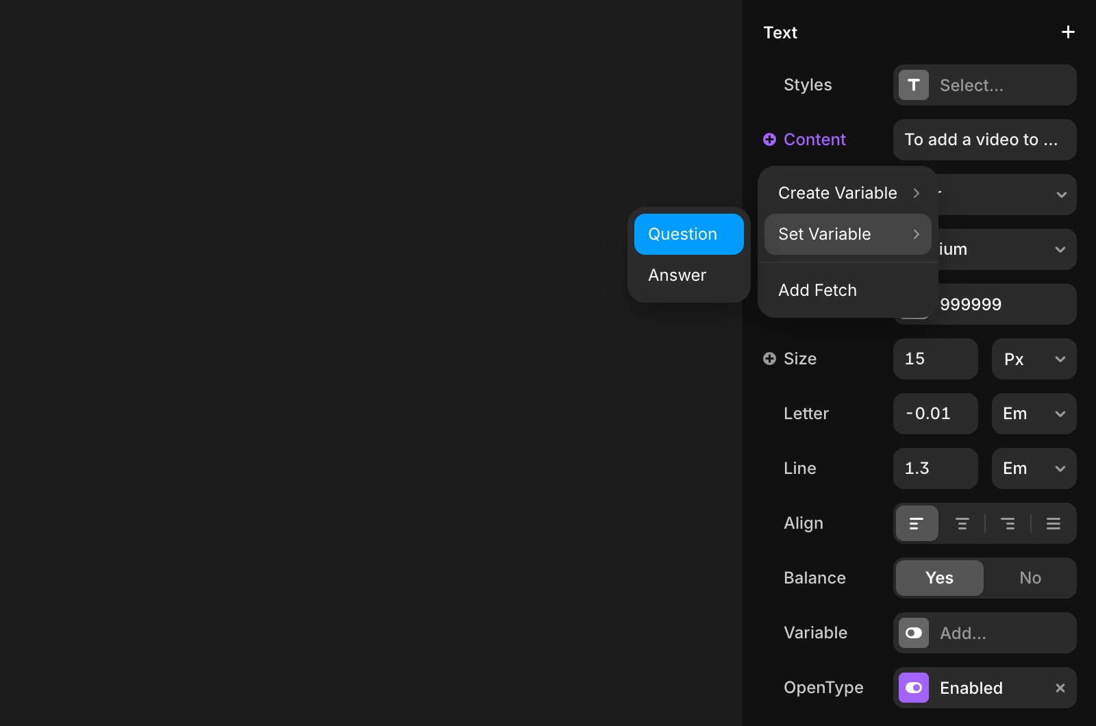Select Answer variable in submenu
The image size is (1096, 726).
coord(689,275)
